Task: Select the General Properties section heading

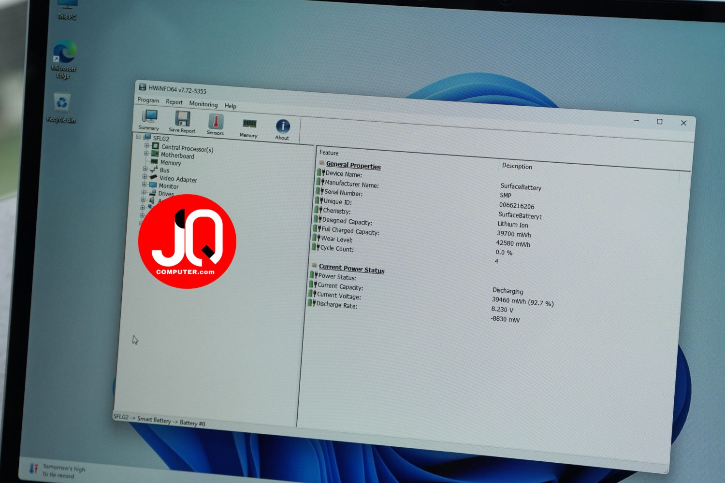Action: click(x=353, y=165)
